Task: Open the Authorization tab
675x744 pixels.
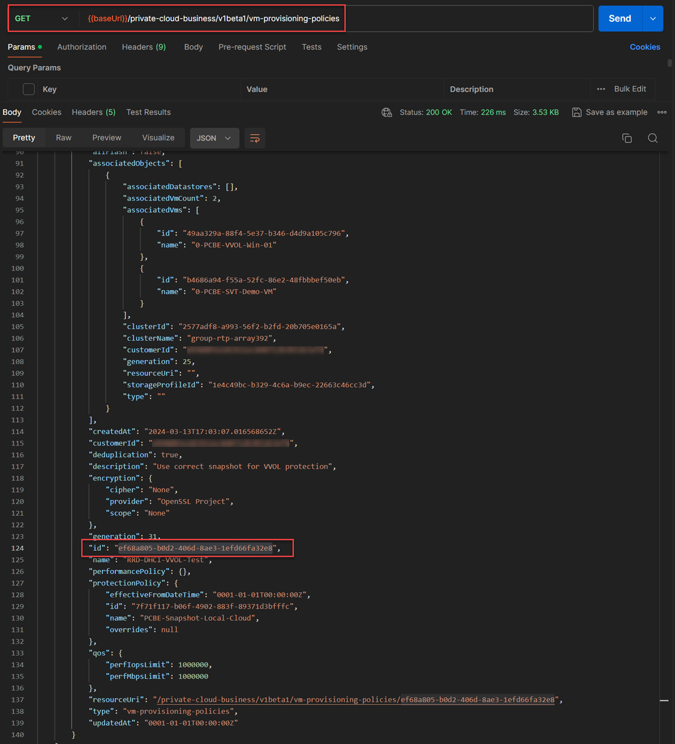Action: tap(82, 47)
